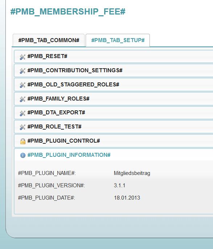Click the tools icon beside #PMB_ROLE_TEST#

(22, 127)
